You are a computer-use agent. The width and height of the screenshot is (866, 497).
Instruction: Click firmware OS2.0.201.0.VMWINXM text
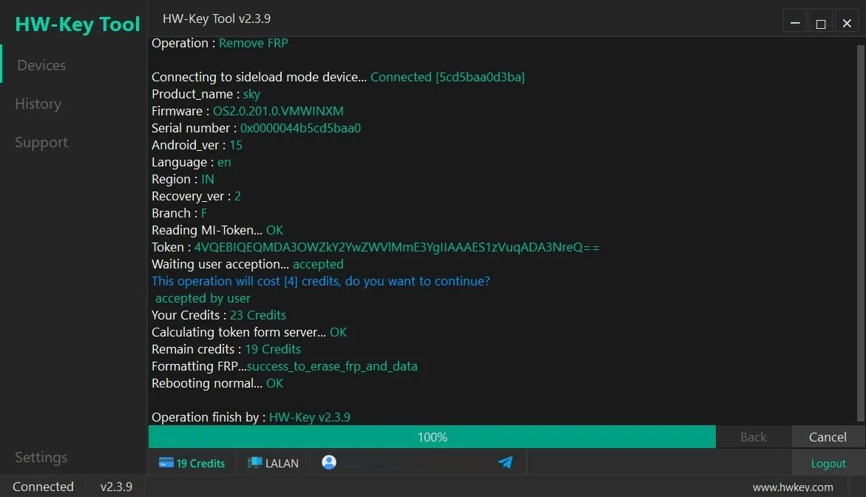click(278, 111)
